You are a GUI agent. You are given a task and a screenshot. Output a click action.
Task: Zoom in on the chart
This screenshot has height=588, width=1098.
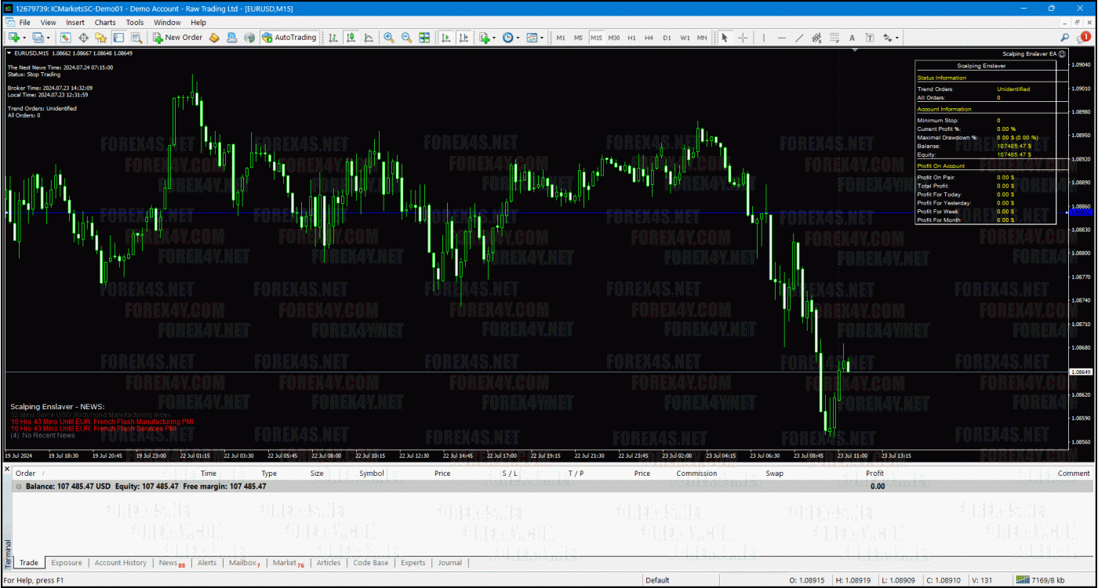[389, 38]
